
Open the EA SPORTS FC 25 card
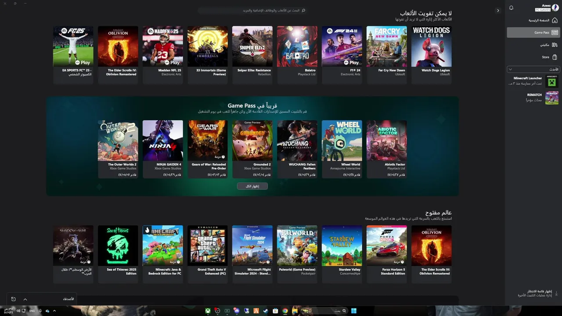[73, 54]
